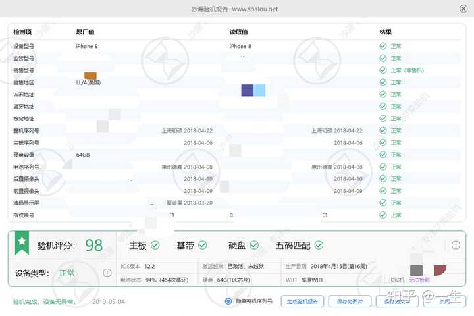
Task: Click 2018-04-06 factory value in 主板序列号 row
Action: (x=198, y=143)
